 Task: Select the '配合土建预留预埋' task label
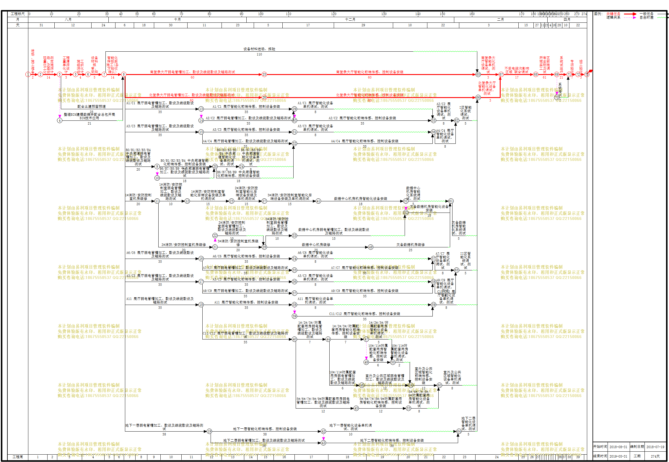[92, 107]
